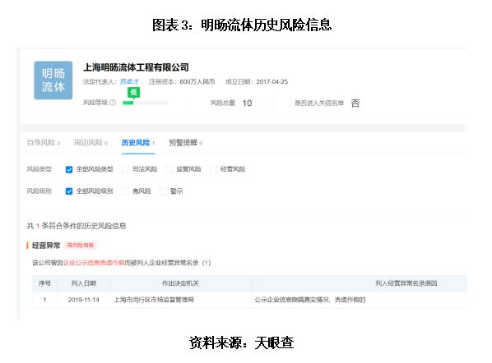Click the green 低 risk level badge
The image size is (492, 363).
(x=133, y=93)
